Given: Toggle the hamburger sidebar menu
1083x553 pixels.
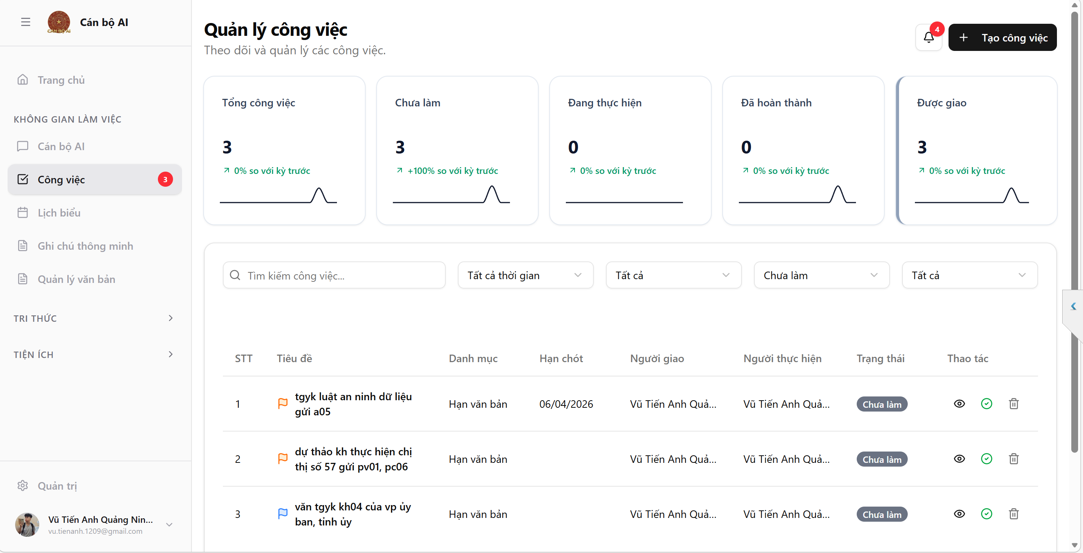Looking at the screenshot, I should 26,22.
